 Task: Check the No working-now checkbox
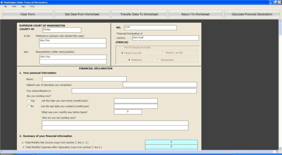pos(28,106)
